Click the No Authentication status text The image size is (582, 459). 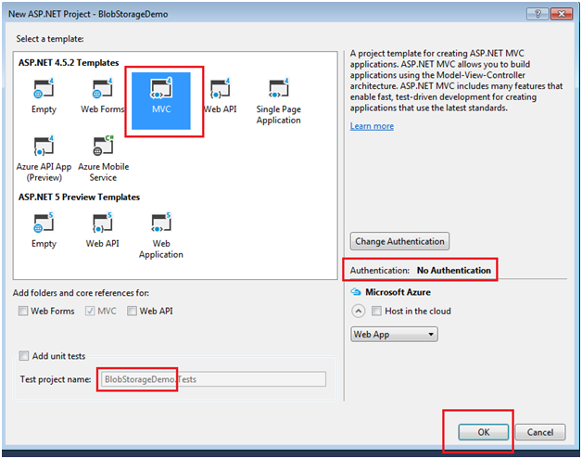(x=453, y=271)
